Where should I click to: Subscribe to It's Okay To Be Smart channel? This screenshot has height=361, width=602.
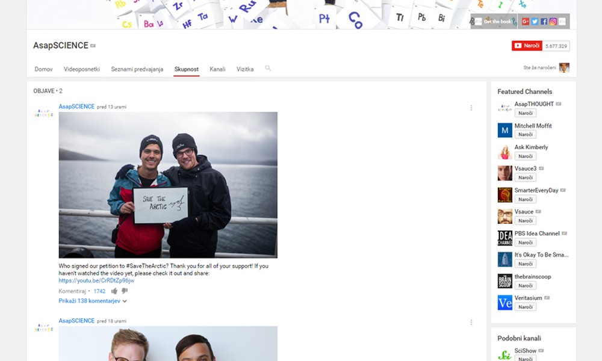[525, 264]
